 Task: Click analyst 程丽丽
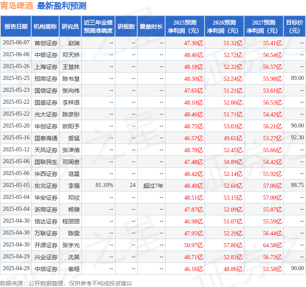[71, 221]
